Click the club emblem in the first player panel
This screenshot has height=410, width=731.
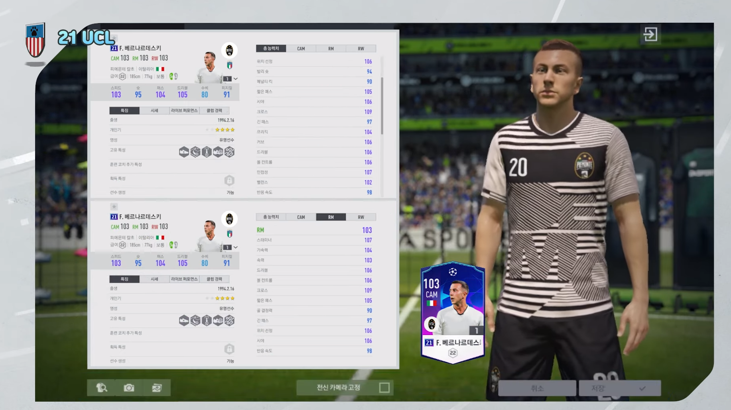tap(229, 51)
